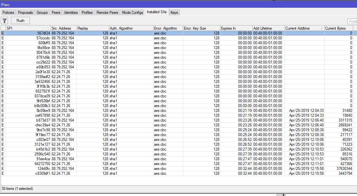This screenshot has width=357, height=196.
Task: Open the Profiles tab
Action: [x=87, y=13]
